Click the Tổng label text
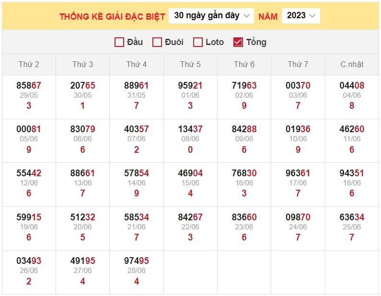381x296 pixels. (x=256, y=42)
